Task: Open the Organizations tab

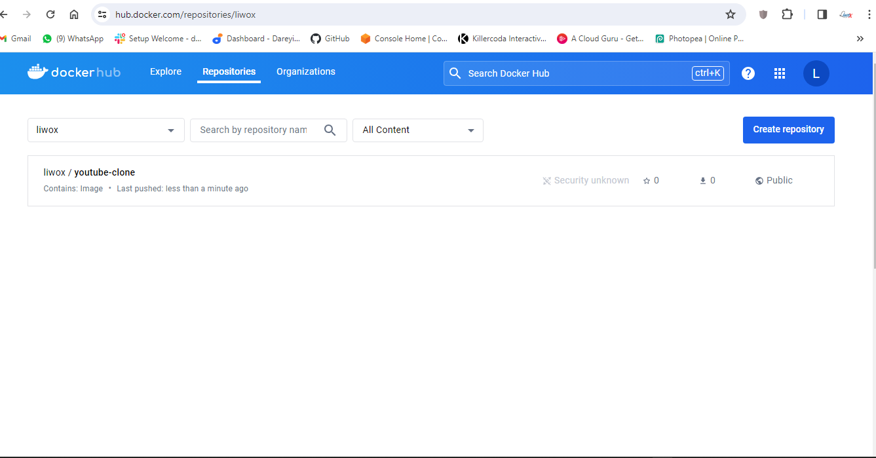Action: (305, 71)
